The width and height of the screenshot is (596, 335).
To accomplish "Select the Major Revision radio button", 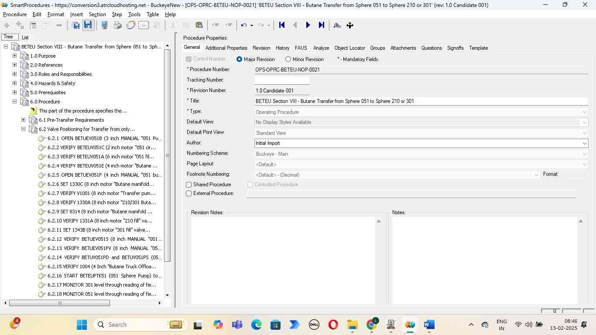I will pos(239,59).
